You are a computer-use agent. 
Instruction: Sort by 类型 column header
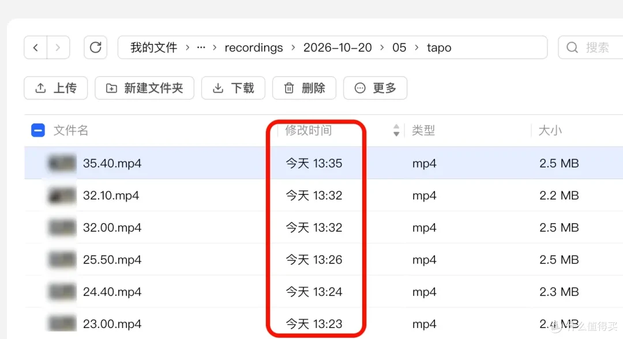tap(423, 130)
